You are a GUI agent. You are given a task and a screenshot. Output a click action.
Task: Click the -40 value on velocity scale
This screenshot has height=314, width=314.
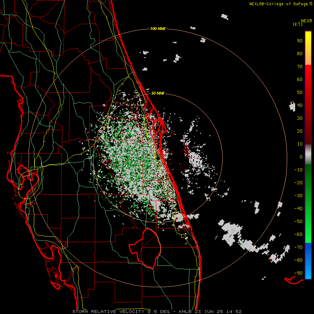tap(298, 209)
